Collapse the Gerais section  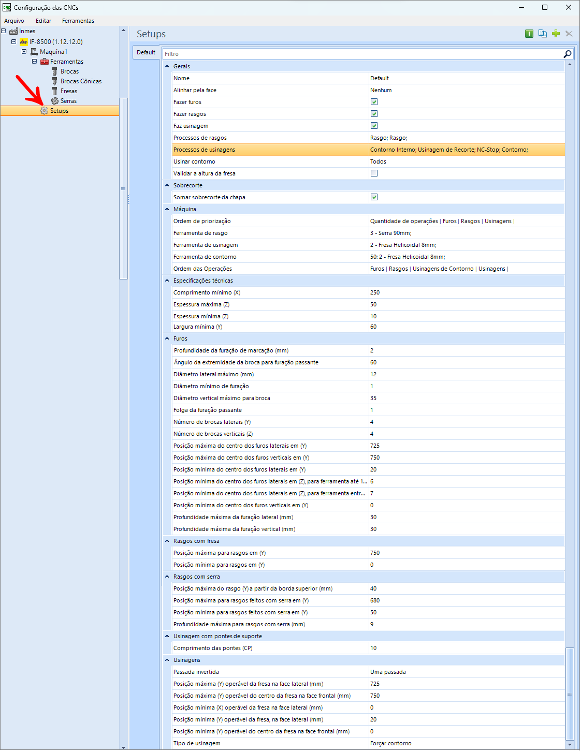167,66
